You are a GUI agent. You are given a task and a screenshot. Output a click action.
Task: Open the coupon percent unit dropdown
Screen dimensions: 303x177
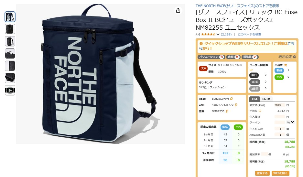coord(290,122)
